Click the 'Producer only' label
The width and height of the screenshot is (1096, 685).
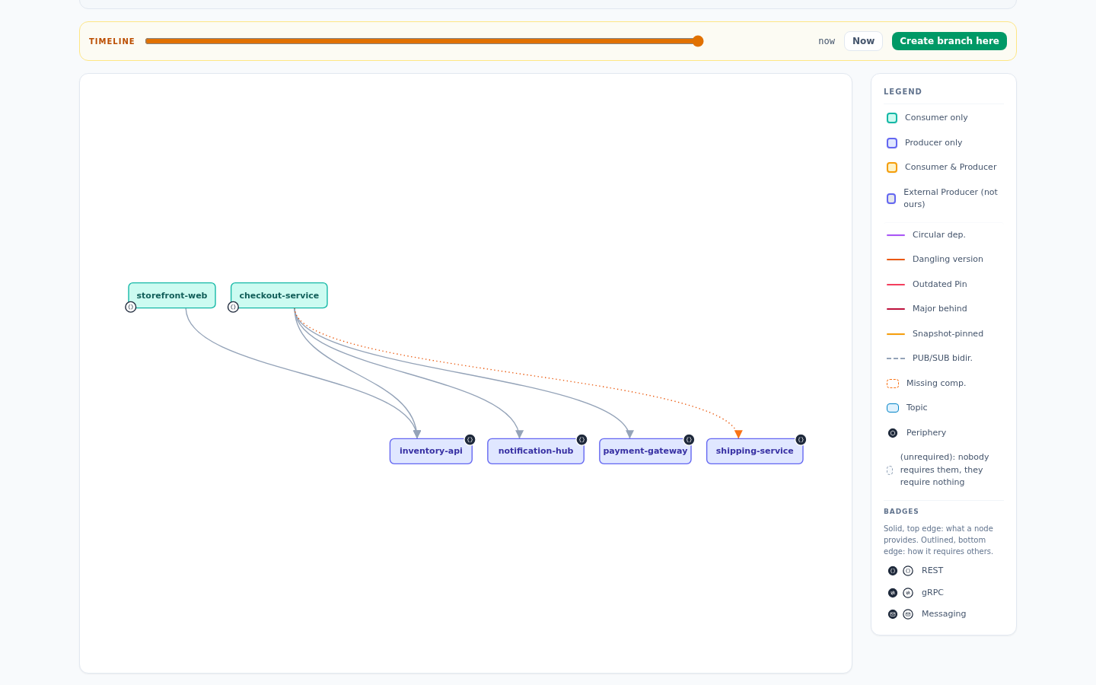click(x=933, y=142)
